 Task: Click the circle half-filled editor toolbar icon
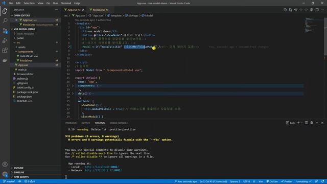[x=312, y=10]
